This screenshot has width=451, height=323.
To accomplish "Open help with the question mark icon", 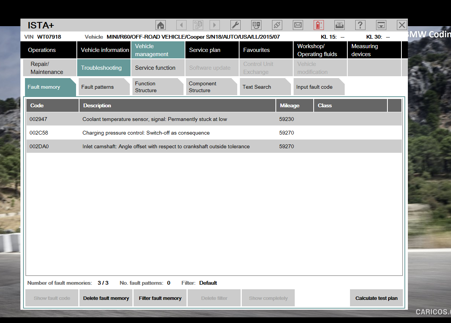I will (x=360, y=25).
